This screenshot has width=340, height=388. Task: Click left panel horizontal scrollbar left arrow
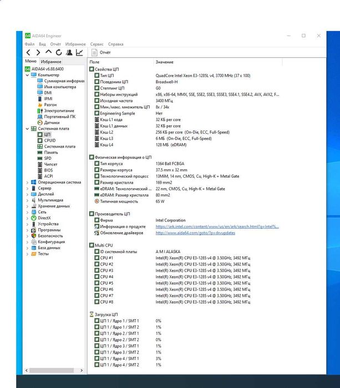pos(27,370)
